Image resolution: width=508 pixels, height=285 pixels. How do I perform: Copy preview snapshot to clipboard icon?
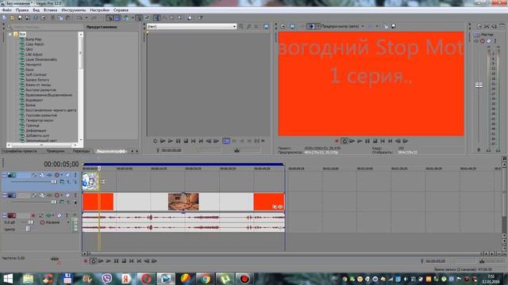[x=386, y=26]
